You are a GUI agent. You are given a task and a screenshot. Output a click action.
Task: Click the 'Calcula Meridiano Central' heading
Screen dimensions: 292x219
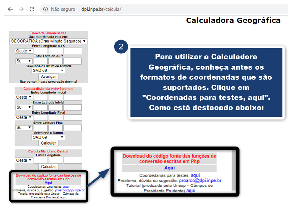pyautogui.click(x=48, y=151)
